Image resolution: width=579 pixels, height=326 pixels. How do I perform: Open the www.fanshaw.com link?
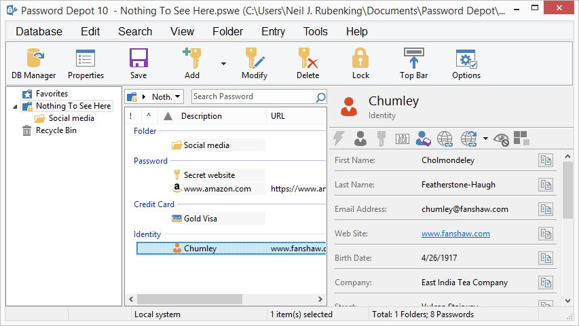pyautogui.click(x=455, y=234)
